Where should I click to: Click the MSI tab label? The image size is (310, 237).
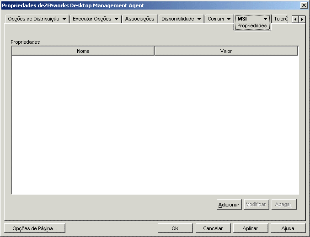pyautogui.click(x=242, y=19)
